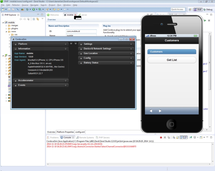Viewport: 215px width, 171px height.
Task: Expand the Battery Status section
Action: 106,63
